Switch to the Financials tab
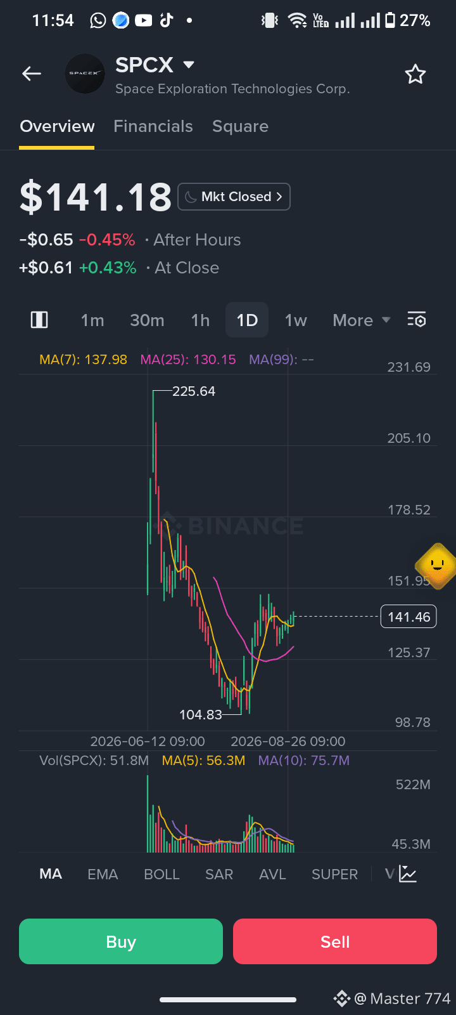Image resolution: width=456 pixels, height=1015 pixels. pos(153,126)
